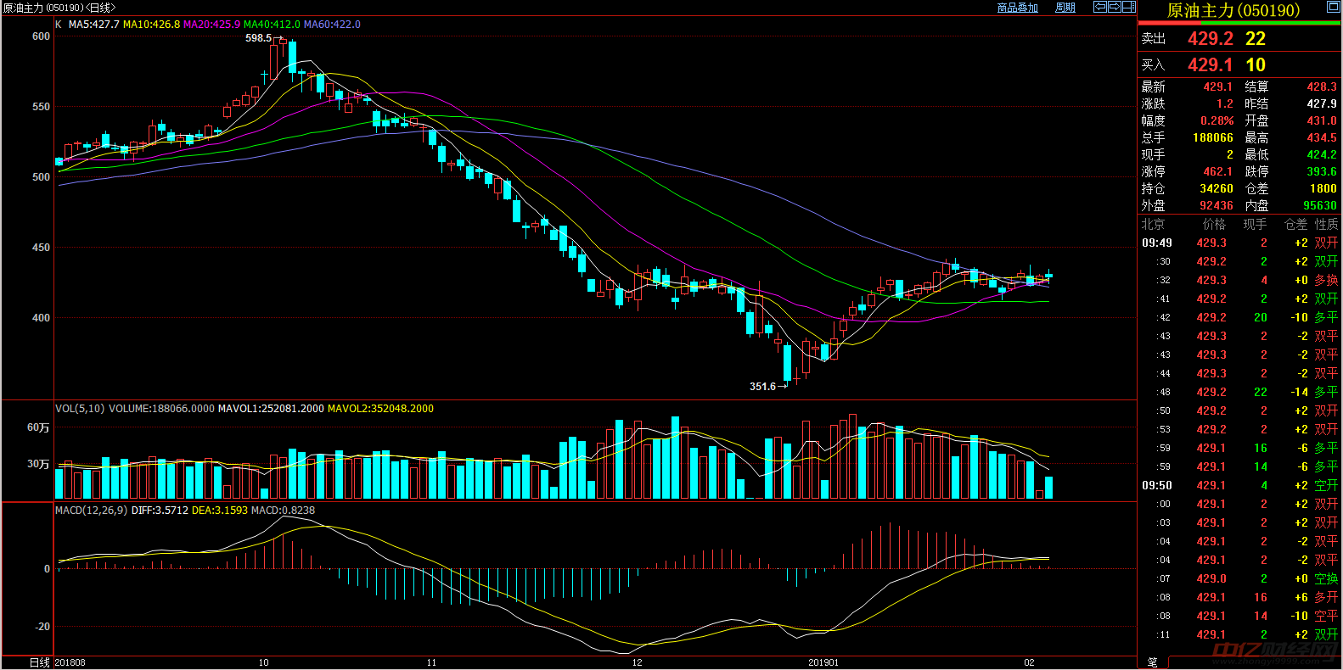The height and width of the screenshot is (670, 1343).
Task: Click the 201901 date on time axis
Action: pyautogui.click(x=823, y=662)
